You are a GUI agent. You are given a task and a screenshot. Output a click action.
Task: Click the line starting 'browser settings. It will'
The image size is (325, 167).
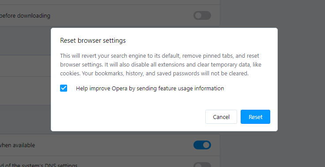click(161, 65)
